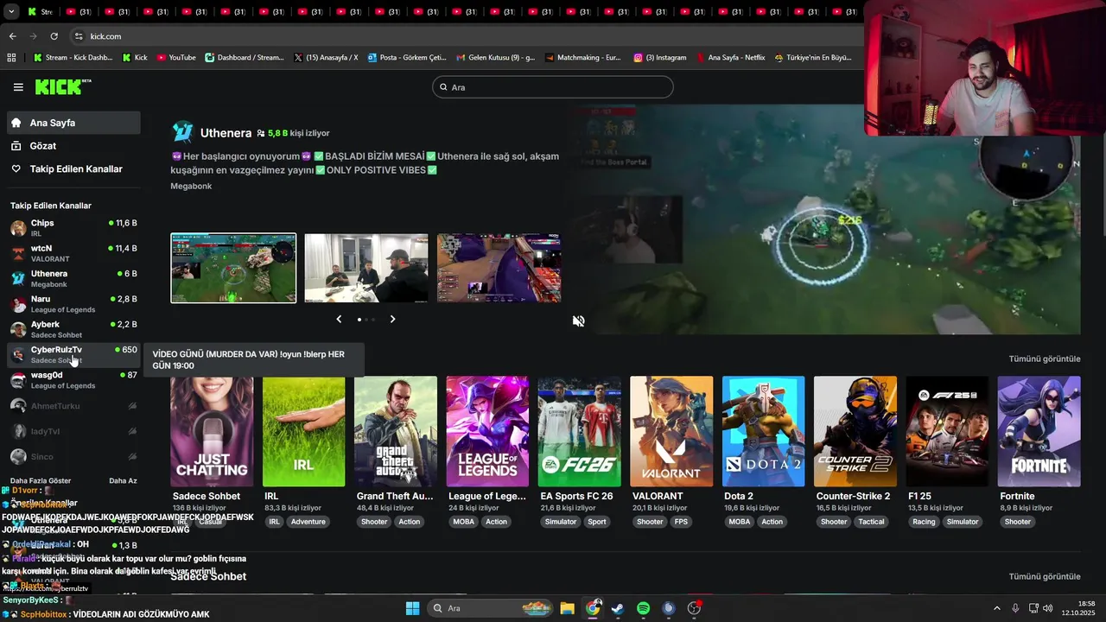Screen dimensions: 1106x622
Task: Open the bookmarks bar apps grid
Action: 11,58
